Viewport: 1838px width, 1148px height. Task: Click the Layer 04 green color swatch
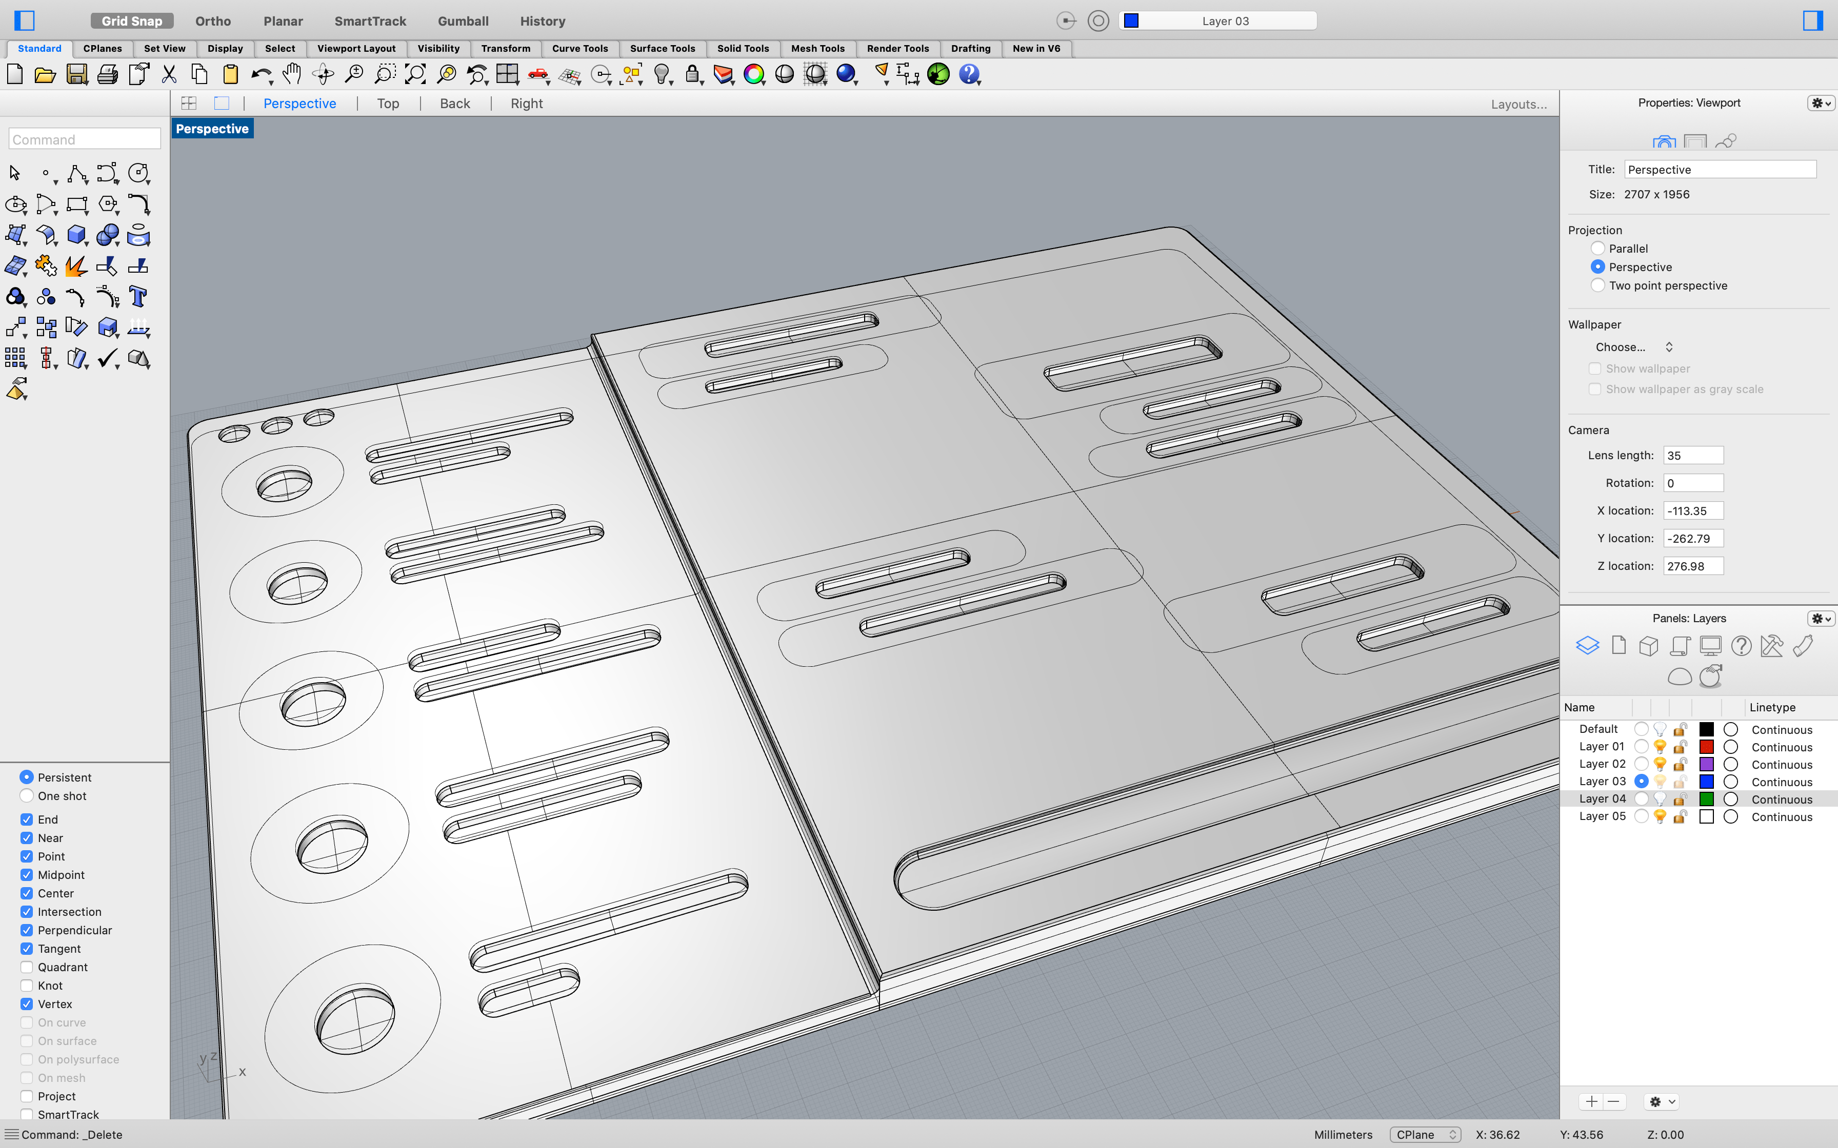pyautogui.click(x=1707, y=799)
